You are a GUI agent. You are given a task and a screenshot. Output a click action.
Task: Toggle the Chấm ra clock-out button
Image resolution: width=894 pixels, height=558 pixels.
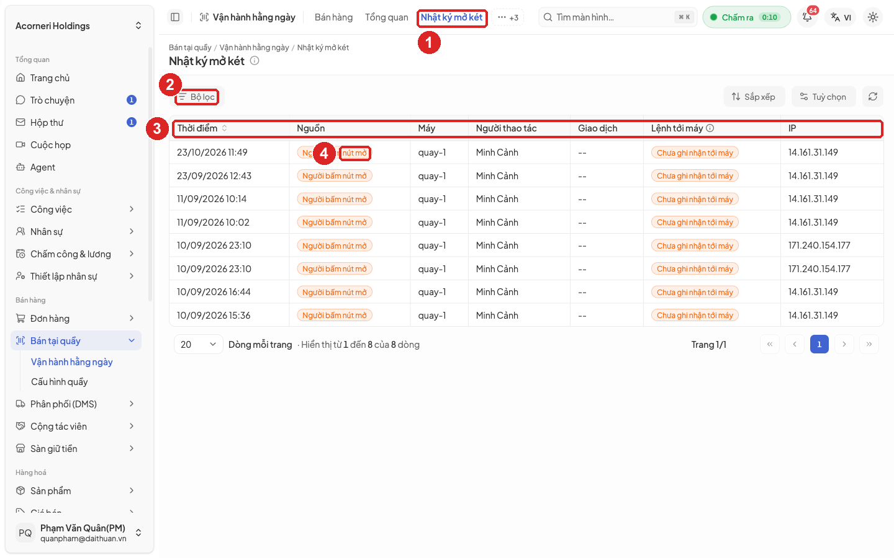(747, 17)
